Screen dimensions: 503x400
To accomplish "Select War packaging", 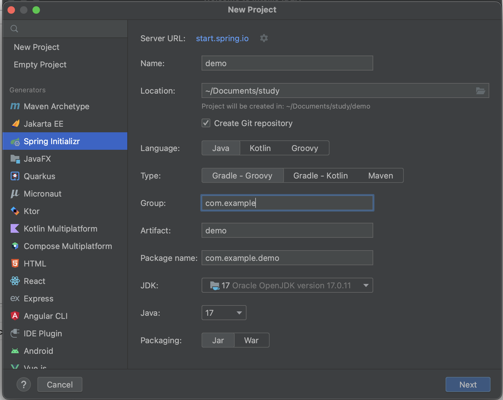I will click(251, 340).
